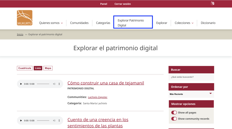Click the Mostrar opciones panel header
Image resolution: width=232 pixels, height=129 pixels.
tap(191, 104)
